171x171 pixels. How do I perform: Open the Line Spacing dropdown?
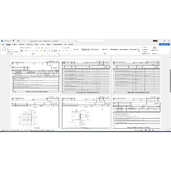pos(60,51)
